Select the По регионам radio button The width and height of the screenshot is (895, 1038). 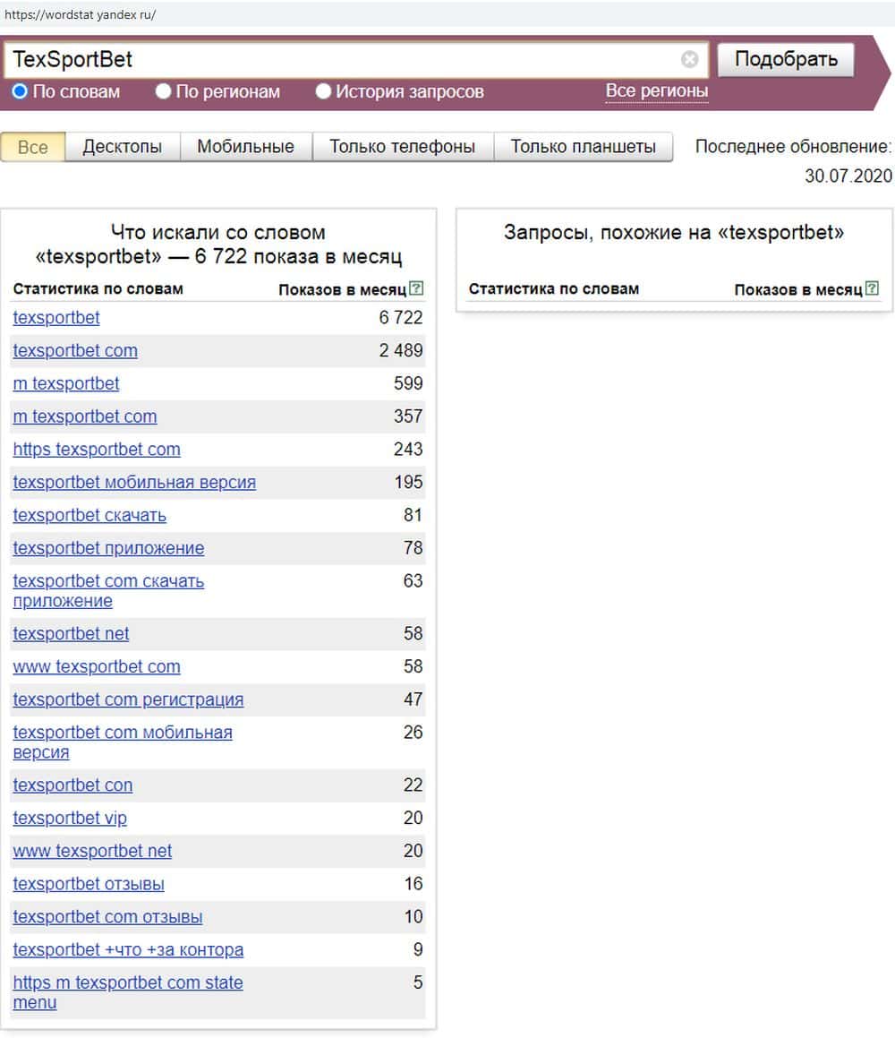pos(164,91)
